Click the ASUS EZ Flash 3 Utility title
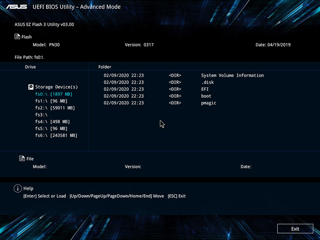Viewport: 320px width, 240px height. pos(44,24)
